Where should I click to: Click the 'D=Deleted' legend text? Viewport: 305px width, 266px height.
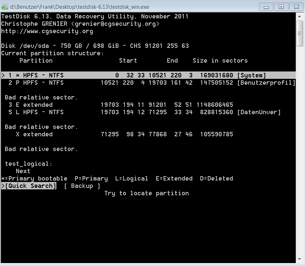(x=217, y=178)
